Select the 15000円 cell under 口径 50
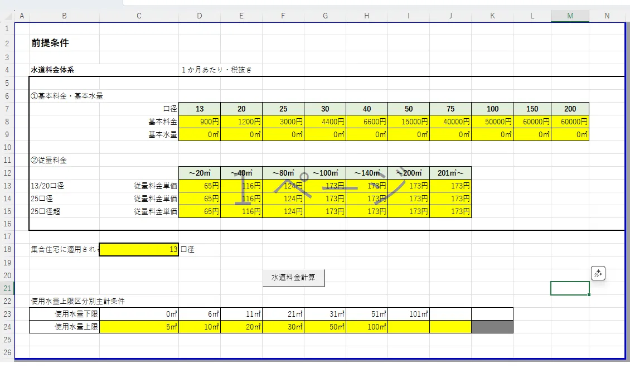Viewport: 630px width, 368px height. [x=409, y=122]
